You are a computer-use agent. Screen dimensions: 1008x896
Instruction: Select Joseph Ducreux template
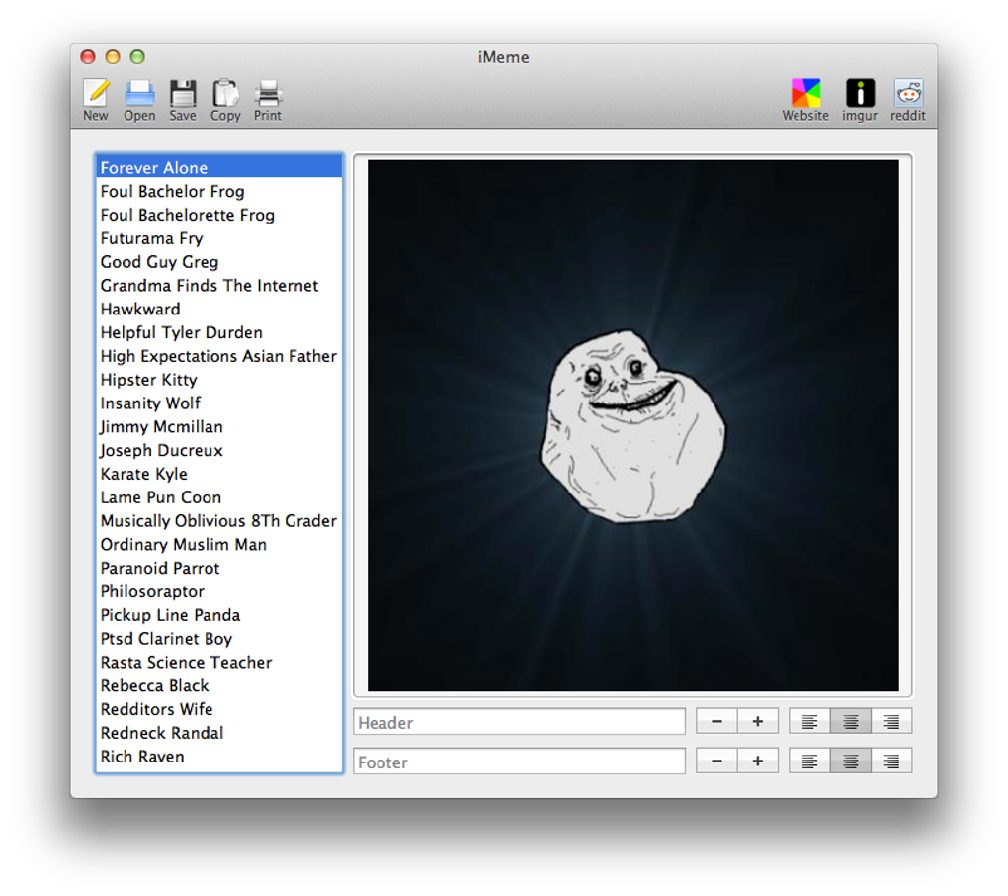(219, 450)
